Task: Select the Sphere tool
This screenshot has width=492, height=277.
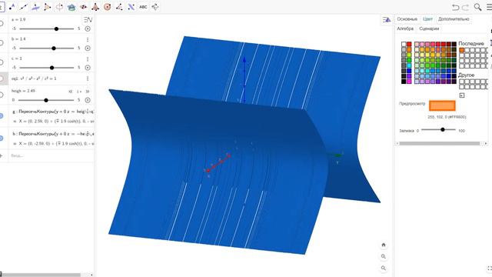Action: click(x=107, y=7)
